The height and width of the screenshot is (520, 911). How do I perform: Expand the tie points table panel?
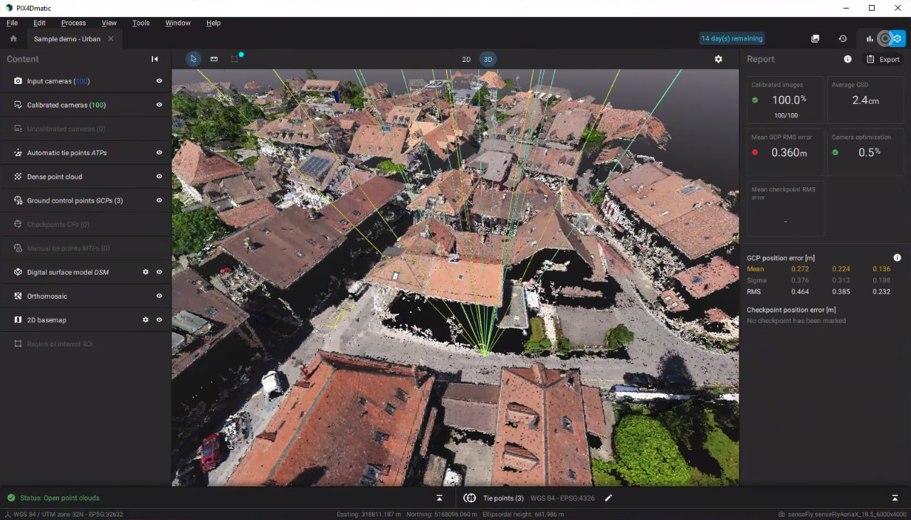coord(895,498)
